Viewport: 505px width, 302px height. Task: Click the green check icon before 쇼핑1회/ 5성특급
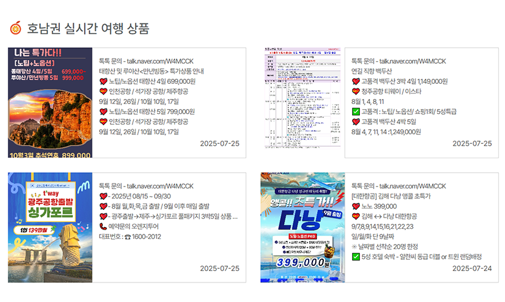355,112
